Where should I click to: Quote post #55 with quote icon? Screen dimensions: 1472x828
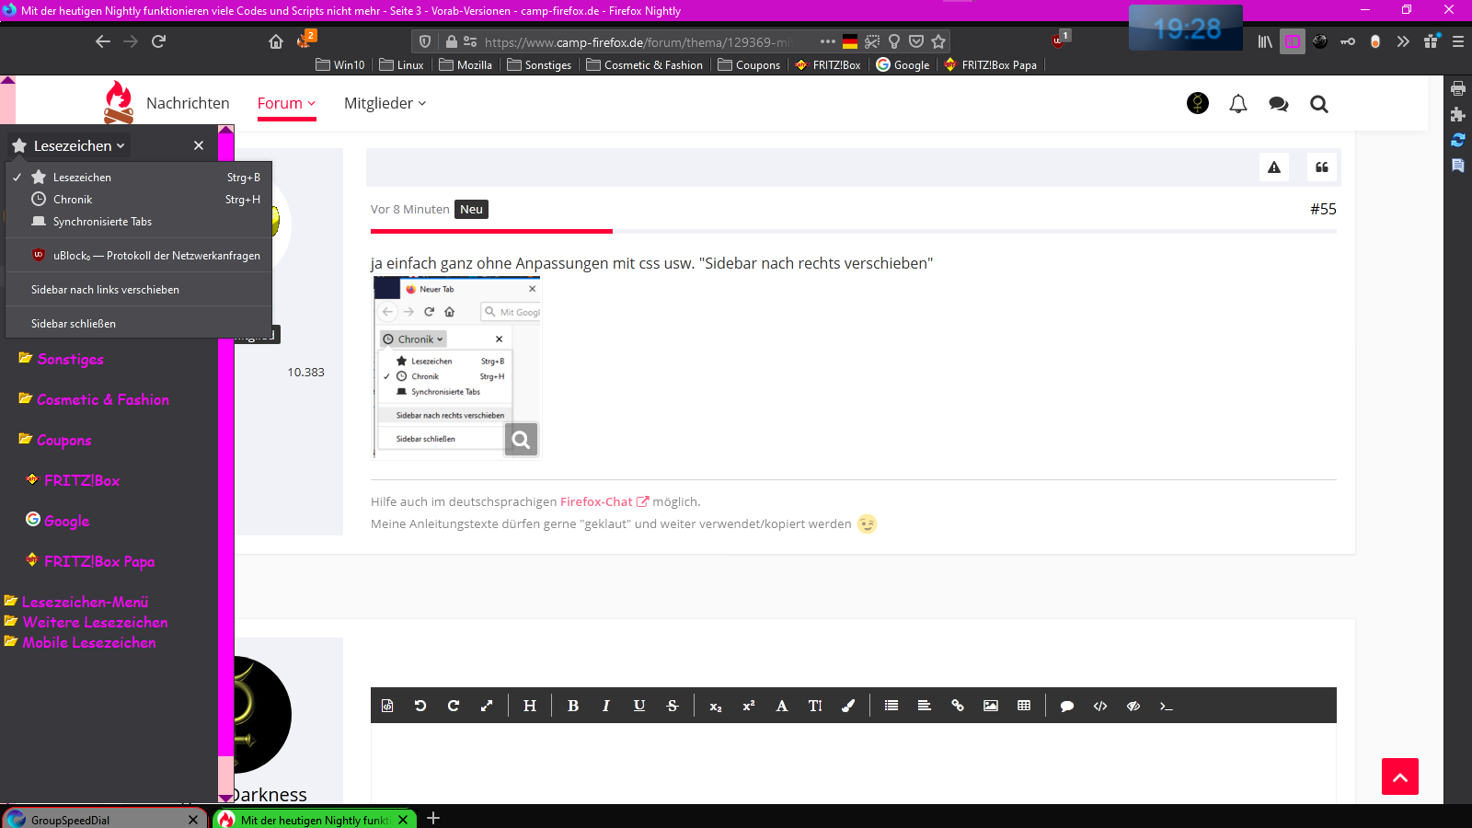(x=1322, y=167)
